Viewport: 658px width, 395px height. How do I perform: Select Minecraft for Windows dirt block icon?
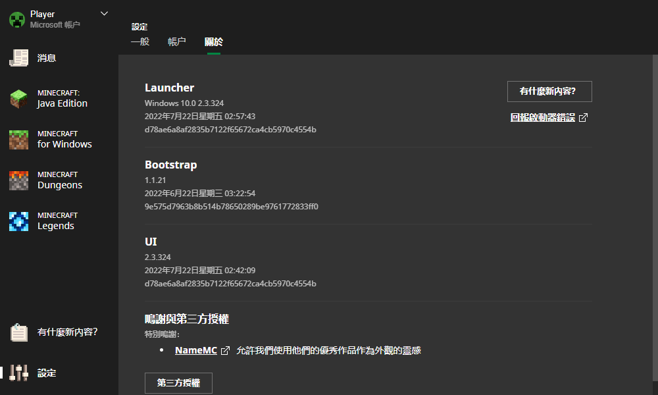coord(19,140)
